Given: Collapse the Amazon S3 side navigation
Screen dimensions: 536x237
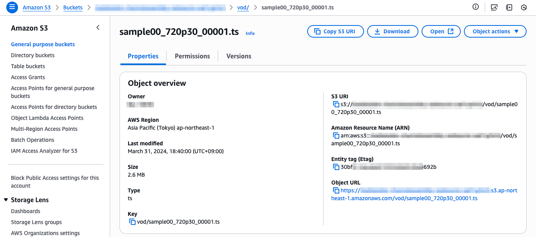Looking at the screenshot, I should click(98, 28).
